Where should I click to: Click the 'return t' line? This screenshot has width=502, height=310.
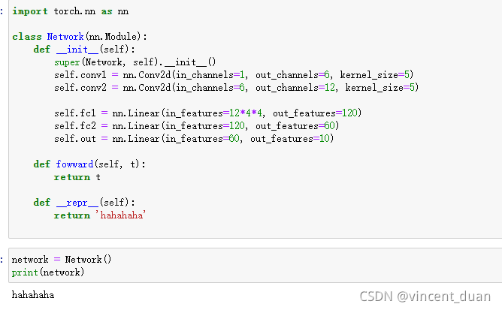(x=77, y=177)
